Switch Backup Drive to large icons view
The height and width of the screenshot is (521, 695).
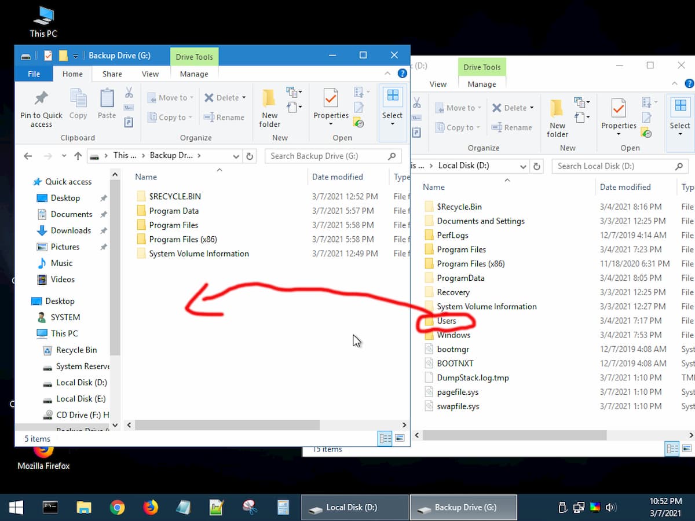[x=400, y=439]
